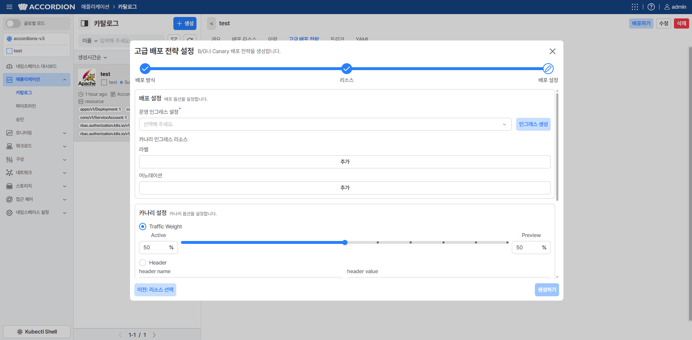The height and width of the screenshot is (340, 692).
Task: Click the monitoring chart icon
Action: 9,133
